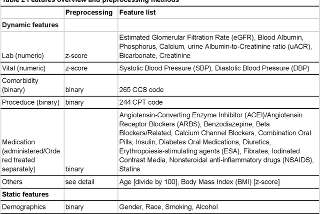Click the "Proceduce (binary)" row label
The image size is (320, 214).
tap(30, 102)
